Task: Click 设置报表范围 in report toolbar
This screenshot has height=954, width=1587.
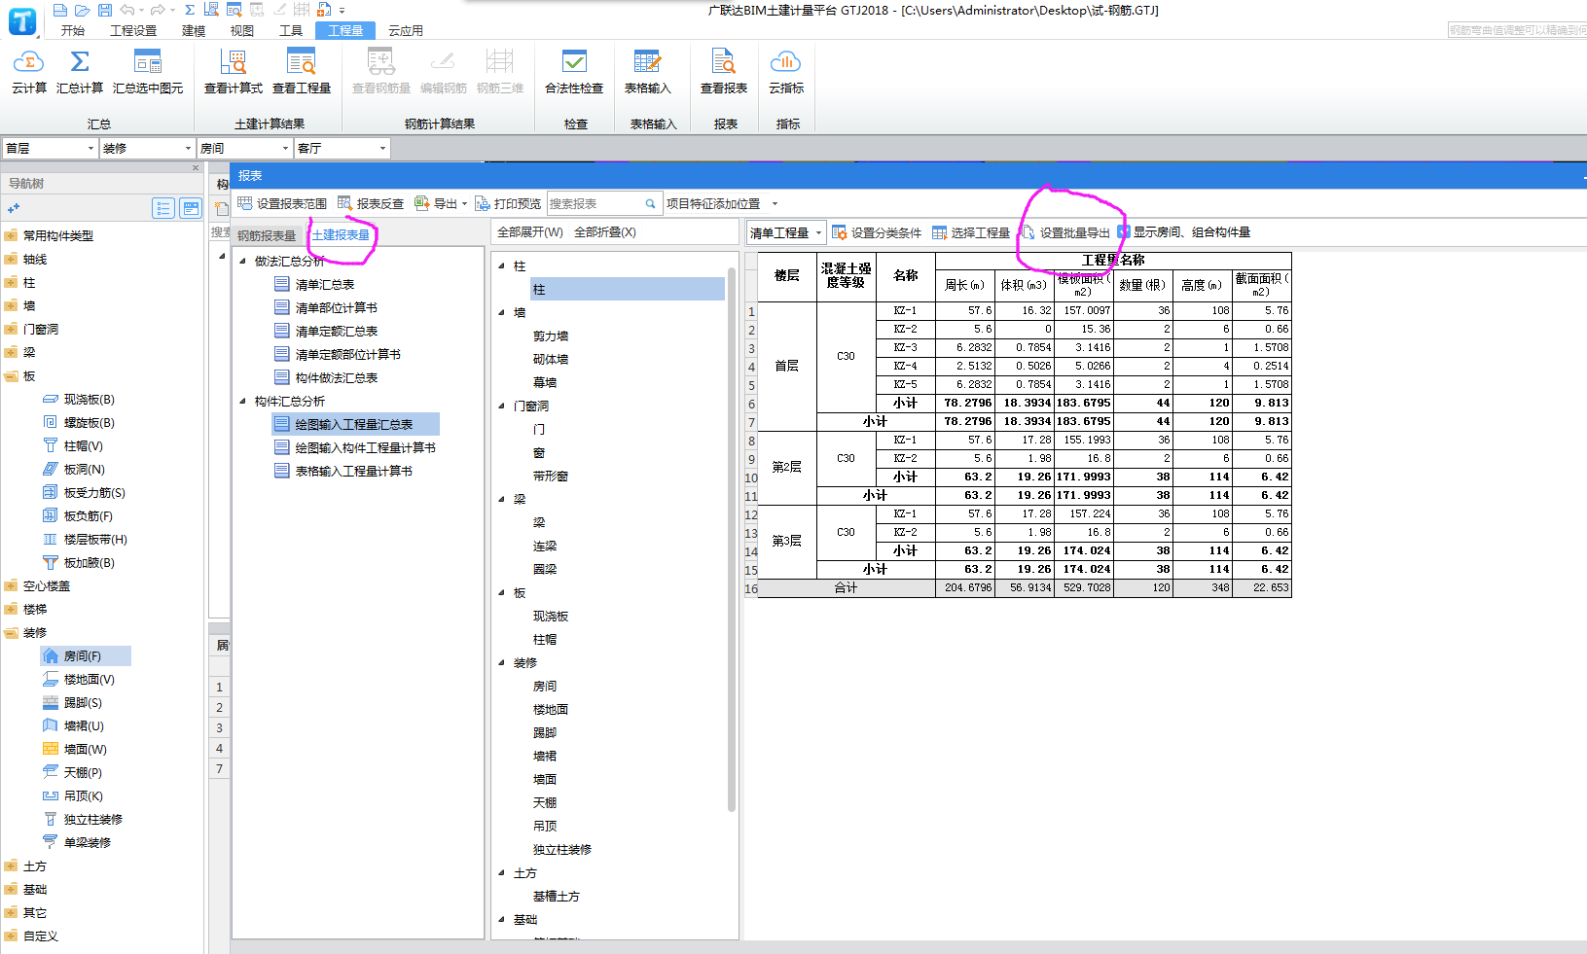Action: coord(282,204)
